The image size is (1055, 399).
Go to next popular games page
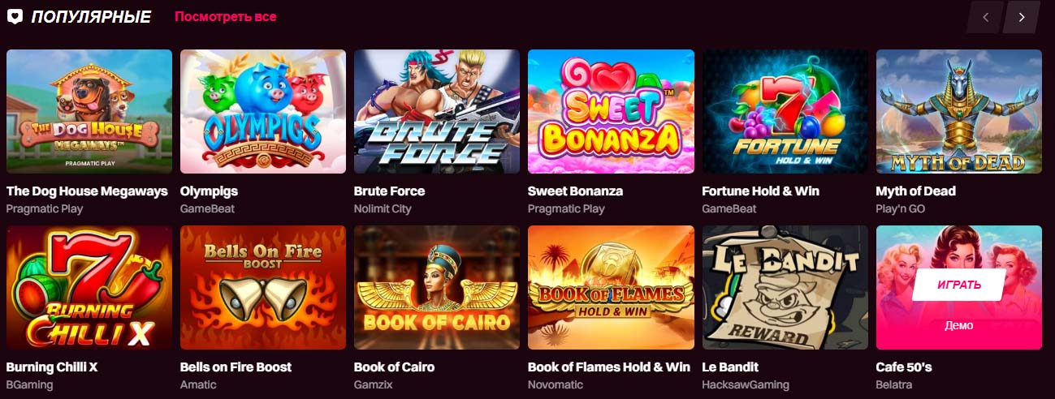[1022, 17]
